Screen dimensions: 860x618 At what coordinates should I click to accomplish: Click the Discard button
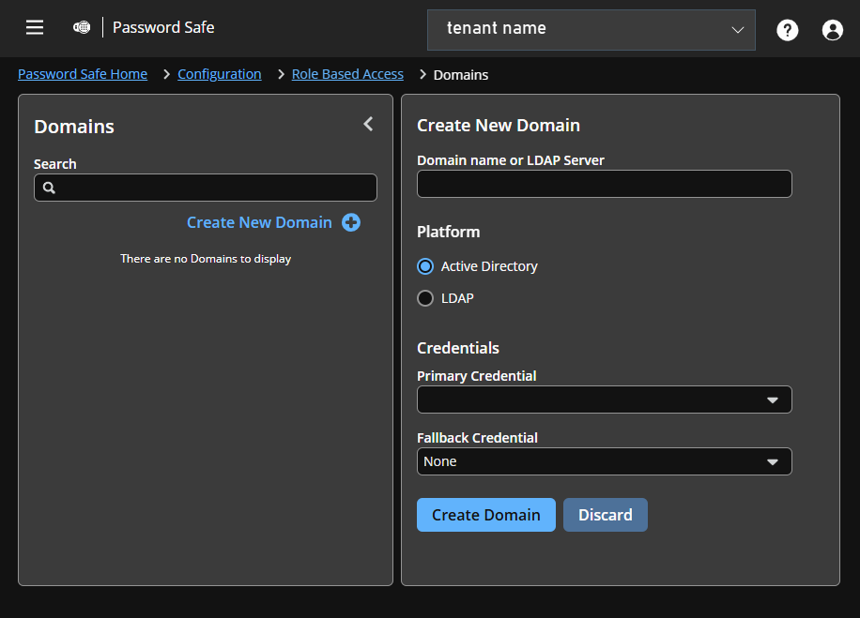[605, 515]
